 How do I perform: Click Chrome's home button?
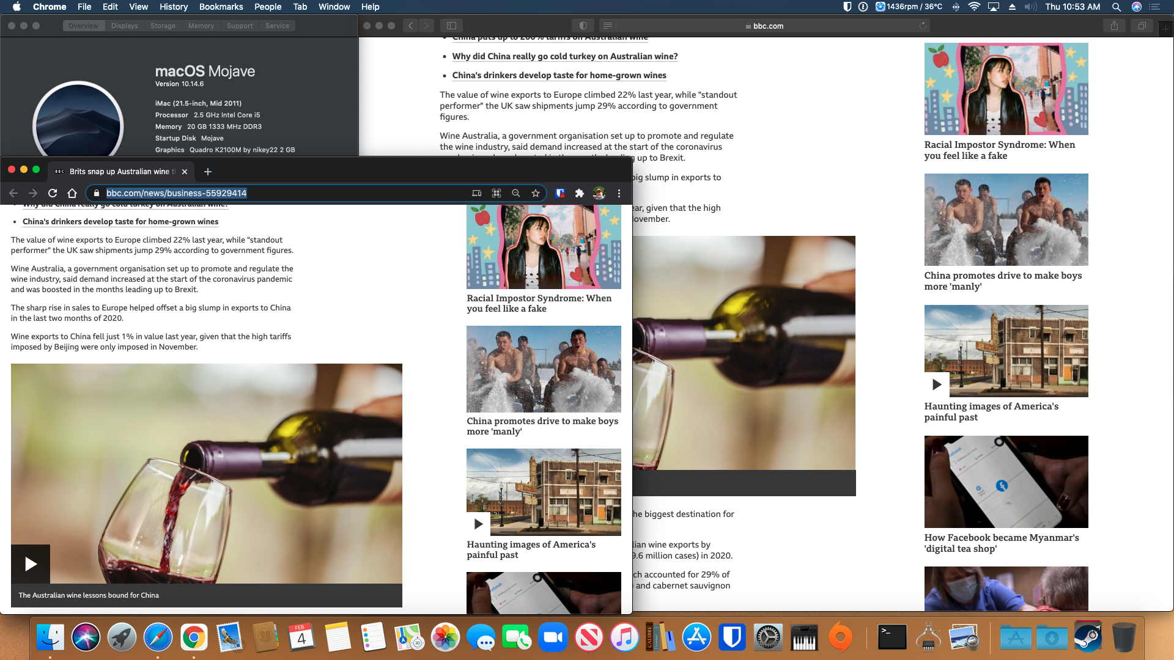click(72, 193)
